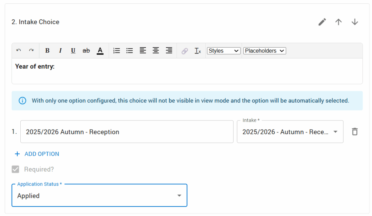Undo the last edit in the editor
Viewport: 372px width, 216px height.
coord(19,51)
